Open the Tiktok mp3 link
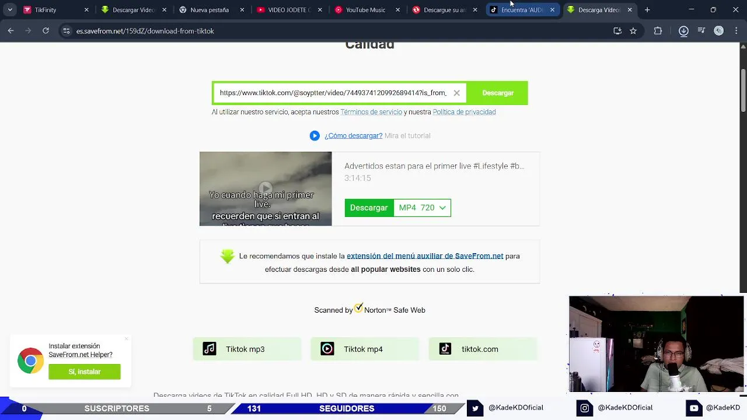 tap(247, 349)
